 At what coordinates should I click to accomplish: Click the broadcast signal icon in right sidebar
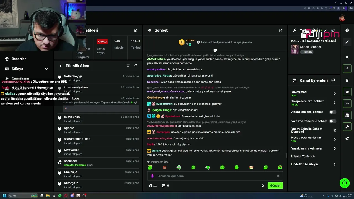(347, 104)
